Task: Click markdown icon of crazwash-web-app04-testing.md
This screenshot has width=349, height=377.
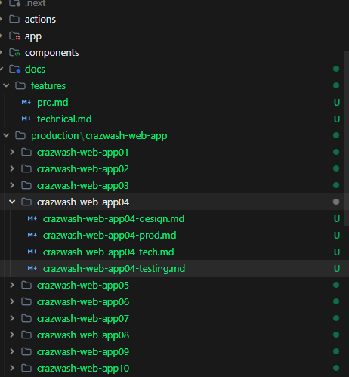Action: (x=32, y=268)
